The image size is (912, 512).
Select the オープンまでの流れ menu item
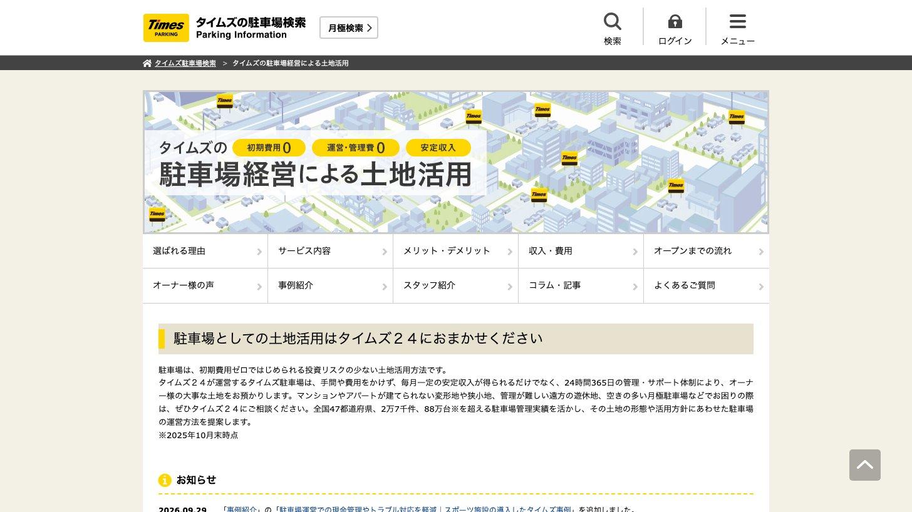coord(706,251)
